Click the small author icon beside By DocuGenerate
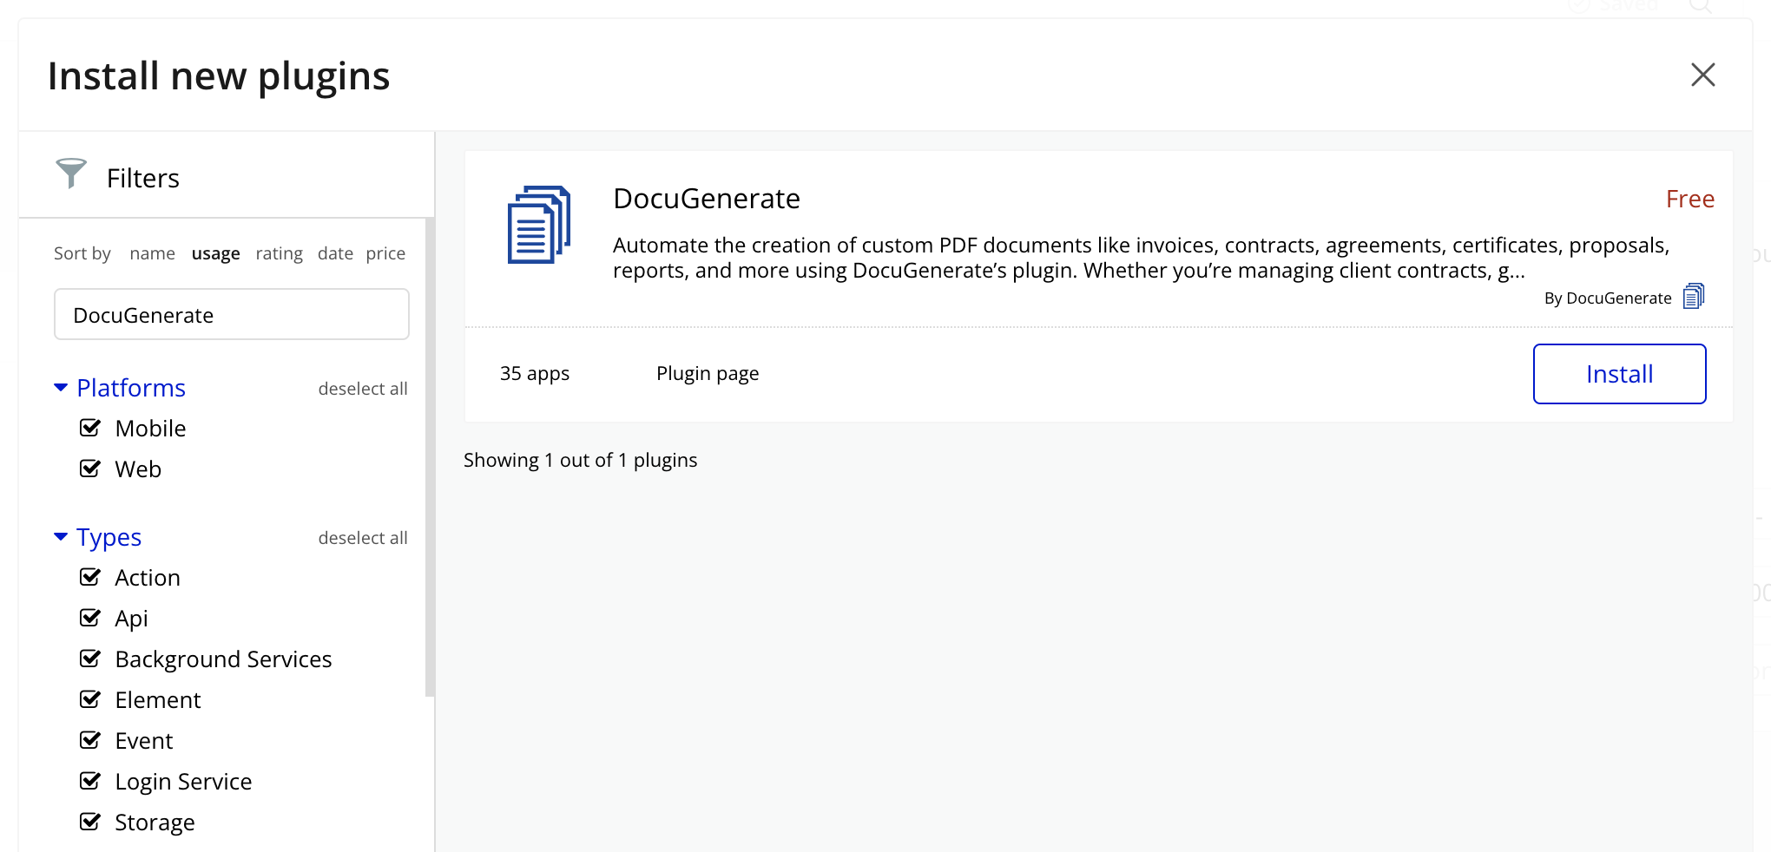Screen dimensions: 1771x852 (1693, 297)
